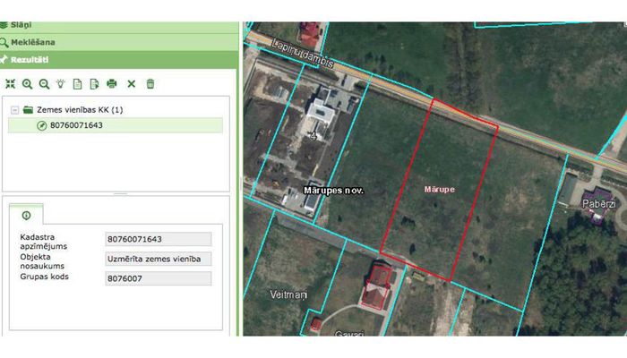Click the Kadastra apzīmējums value field
The width and height of the screenshot is (627, 358).
pos(158,239)
